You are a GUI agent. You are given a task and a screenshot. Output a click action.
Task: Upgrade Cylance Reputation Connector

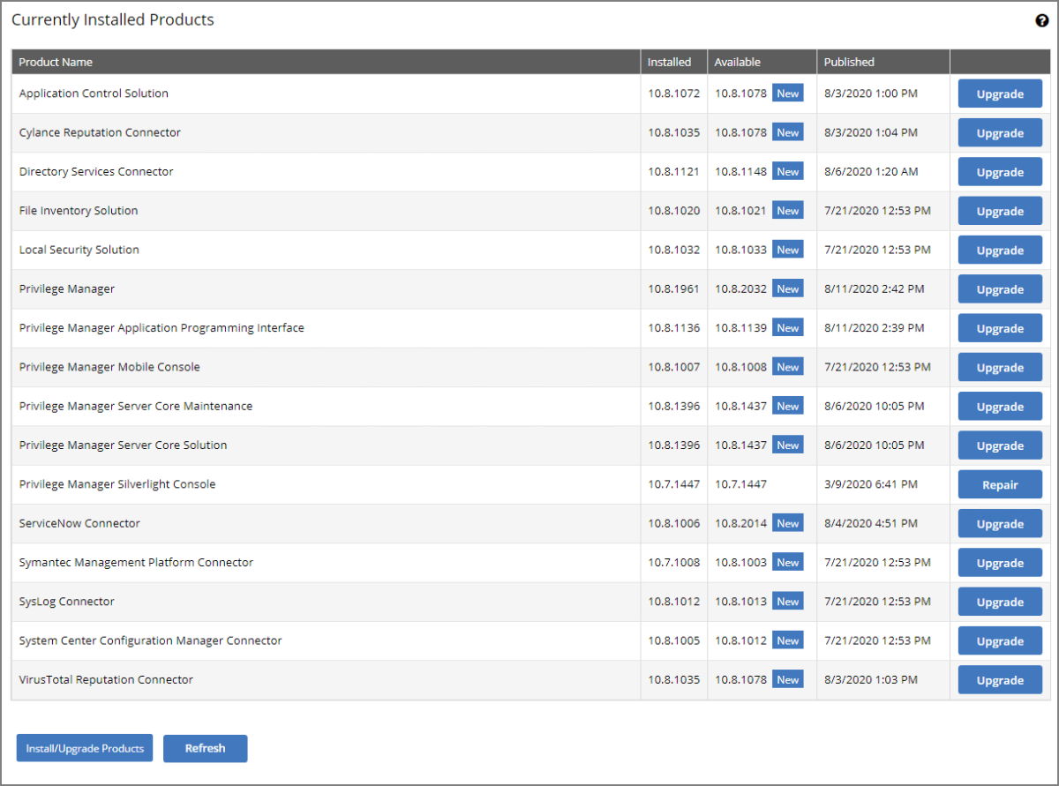(x=999, y=133)
